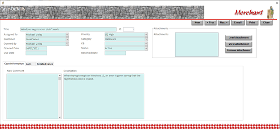Click the Resolved Date label
The width and height of the screenshot is (280, 129).
(x=90, y=53)
